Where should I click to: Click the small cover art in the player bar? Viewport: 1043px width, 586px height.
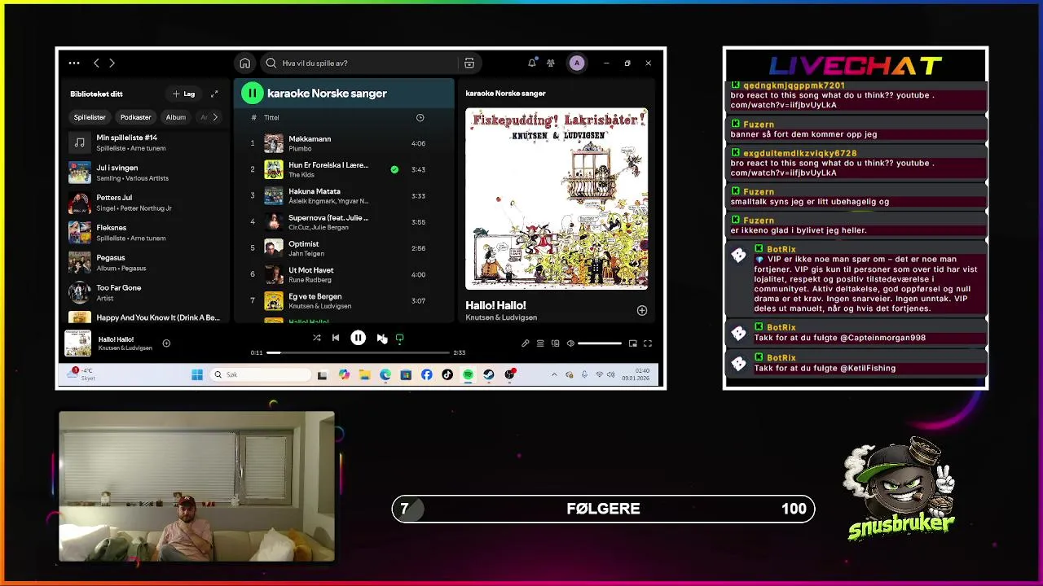pos(78,343)
